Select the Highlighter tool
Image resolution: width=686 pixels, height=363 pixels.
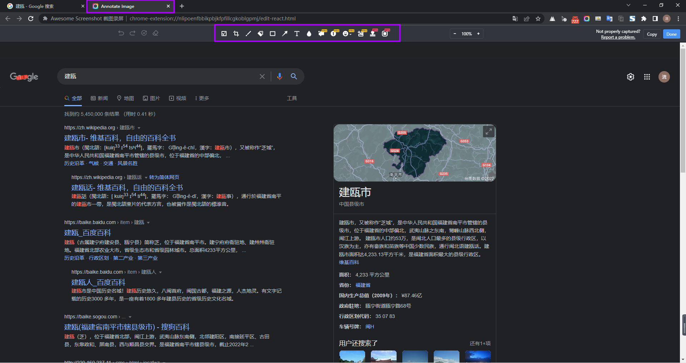tap(260, 34)
